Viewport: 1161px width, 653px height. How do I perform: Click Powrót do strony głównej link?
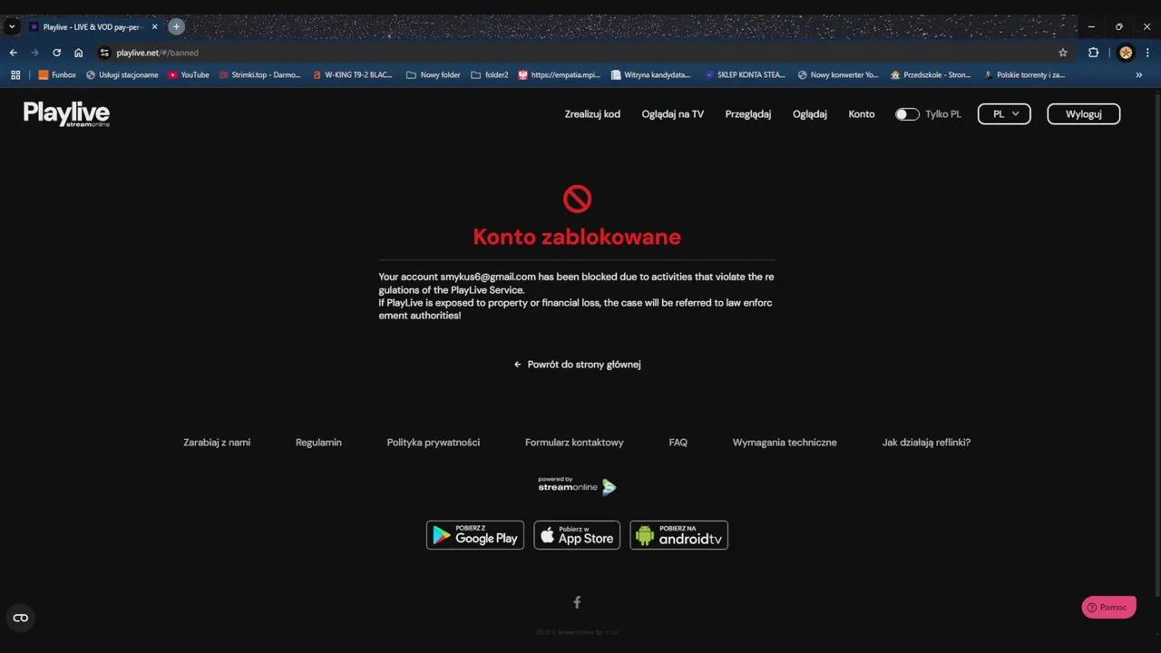tap(578, 365)
